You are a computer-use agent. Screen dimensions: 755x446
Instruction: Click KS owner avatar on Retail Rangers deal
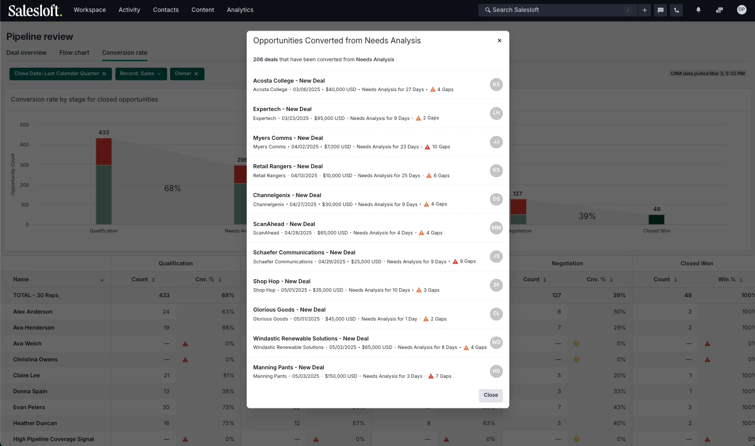[x=496, y=170]
